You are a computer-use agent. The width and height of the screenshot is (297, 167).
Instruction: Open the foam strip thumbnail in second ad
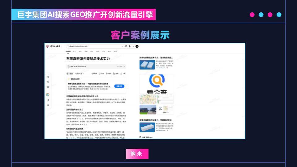click(x=147, y=127)
